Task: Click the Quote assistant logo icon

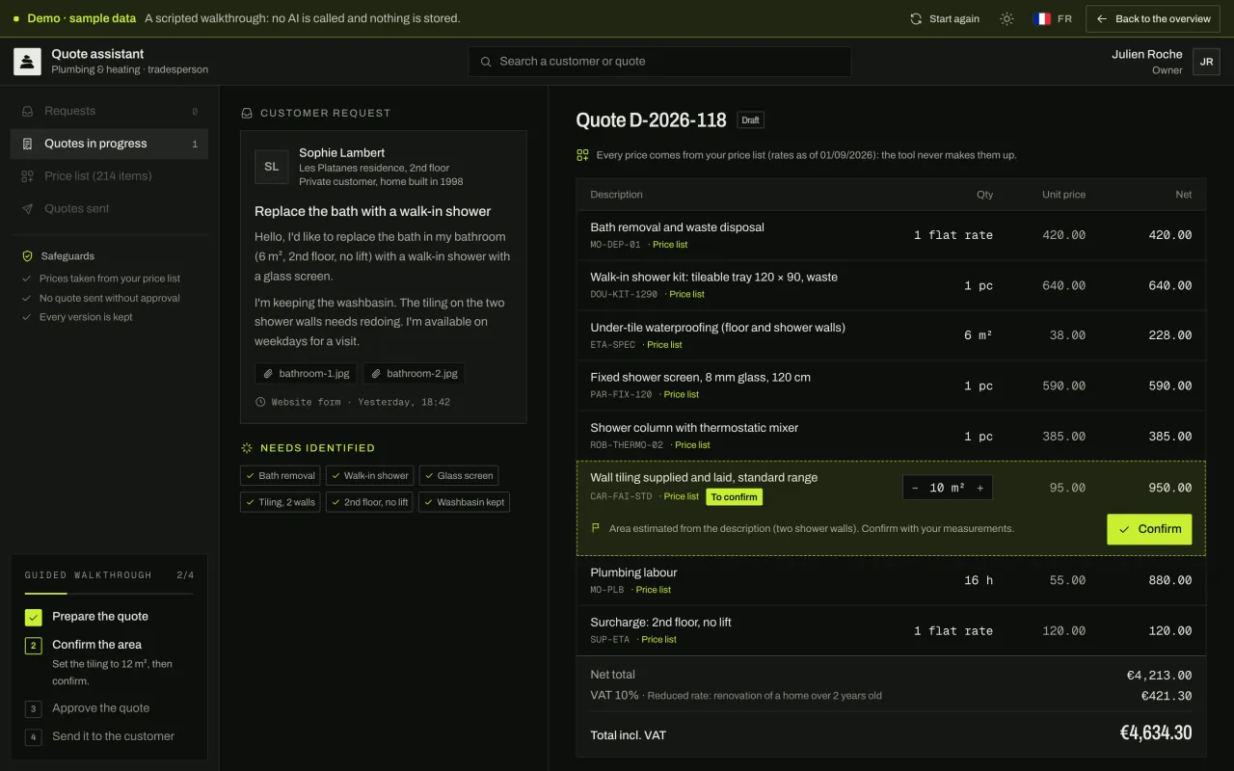Action: point(27,62)
